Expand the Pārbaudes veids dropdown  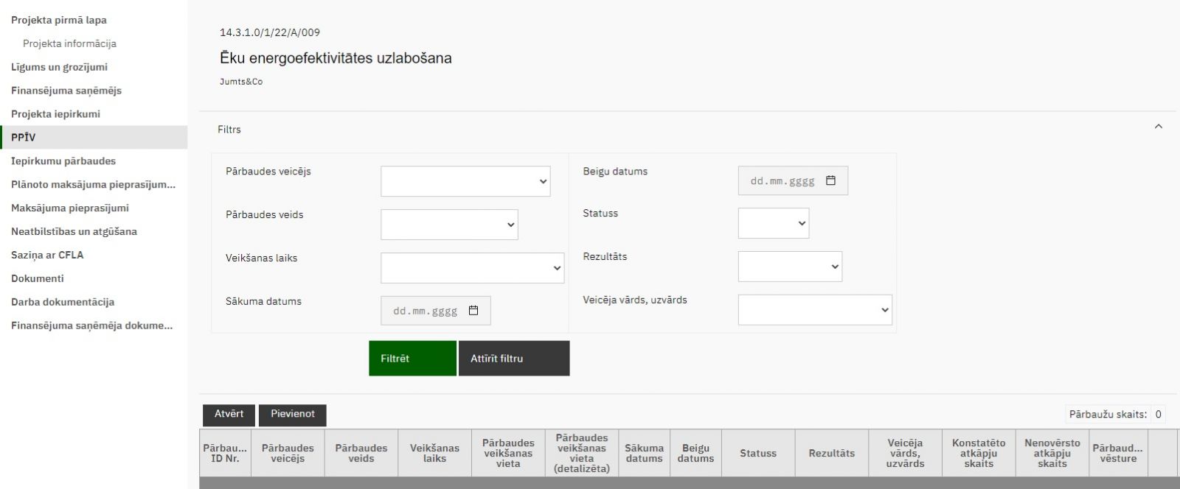coord(449,225)
